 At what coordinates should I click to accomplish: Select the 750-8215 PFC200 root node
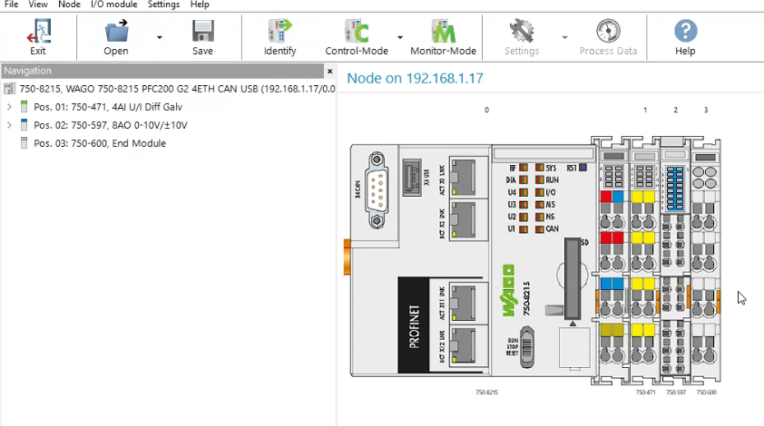pyautogui.click(x=177, y=89)
